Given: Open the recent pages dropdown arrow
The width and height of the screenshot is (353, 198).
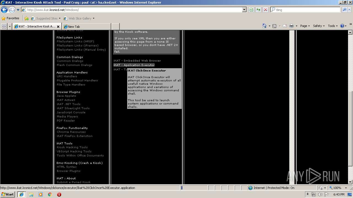Looking at the screenshot, I should pos(18,10).
